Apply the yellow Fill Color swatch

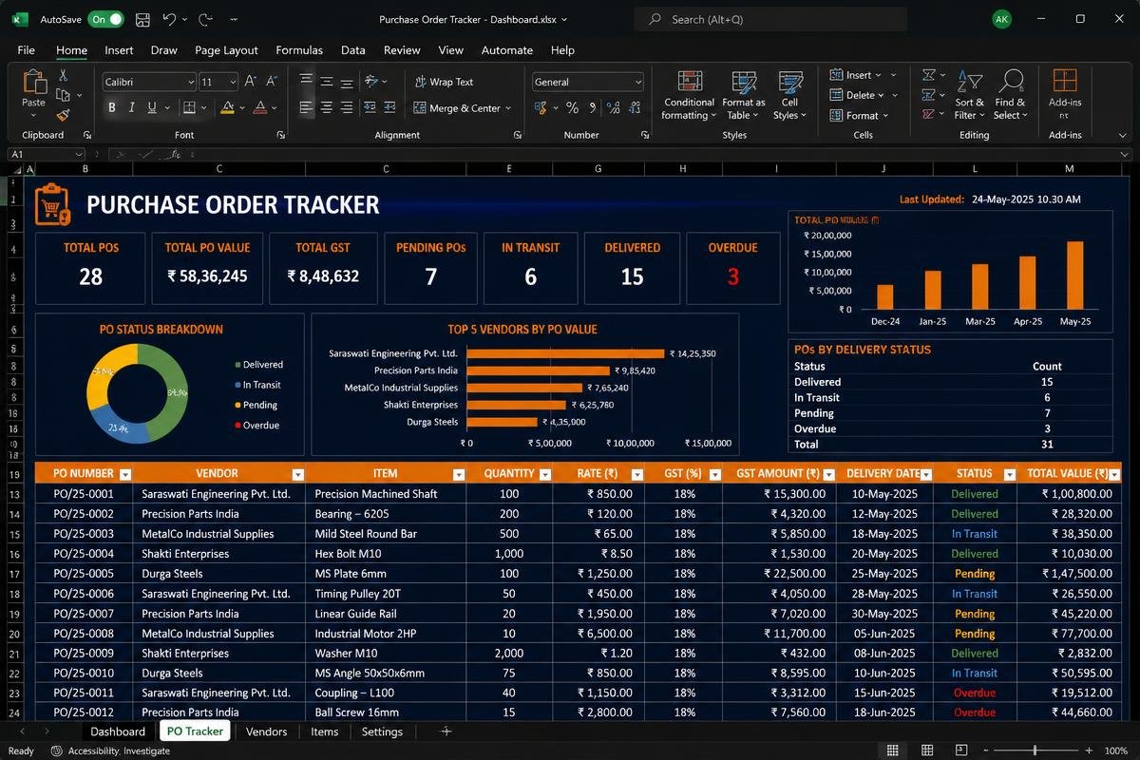click(x=227, y=108)
